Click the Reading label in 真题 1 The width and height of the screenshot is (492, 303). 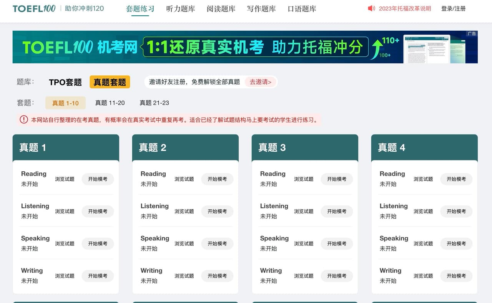click(34, 174)
